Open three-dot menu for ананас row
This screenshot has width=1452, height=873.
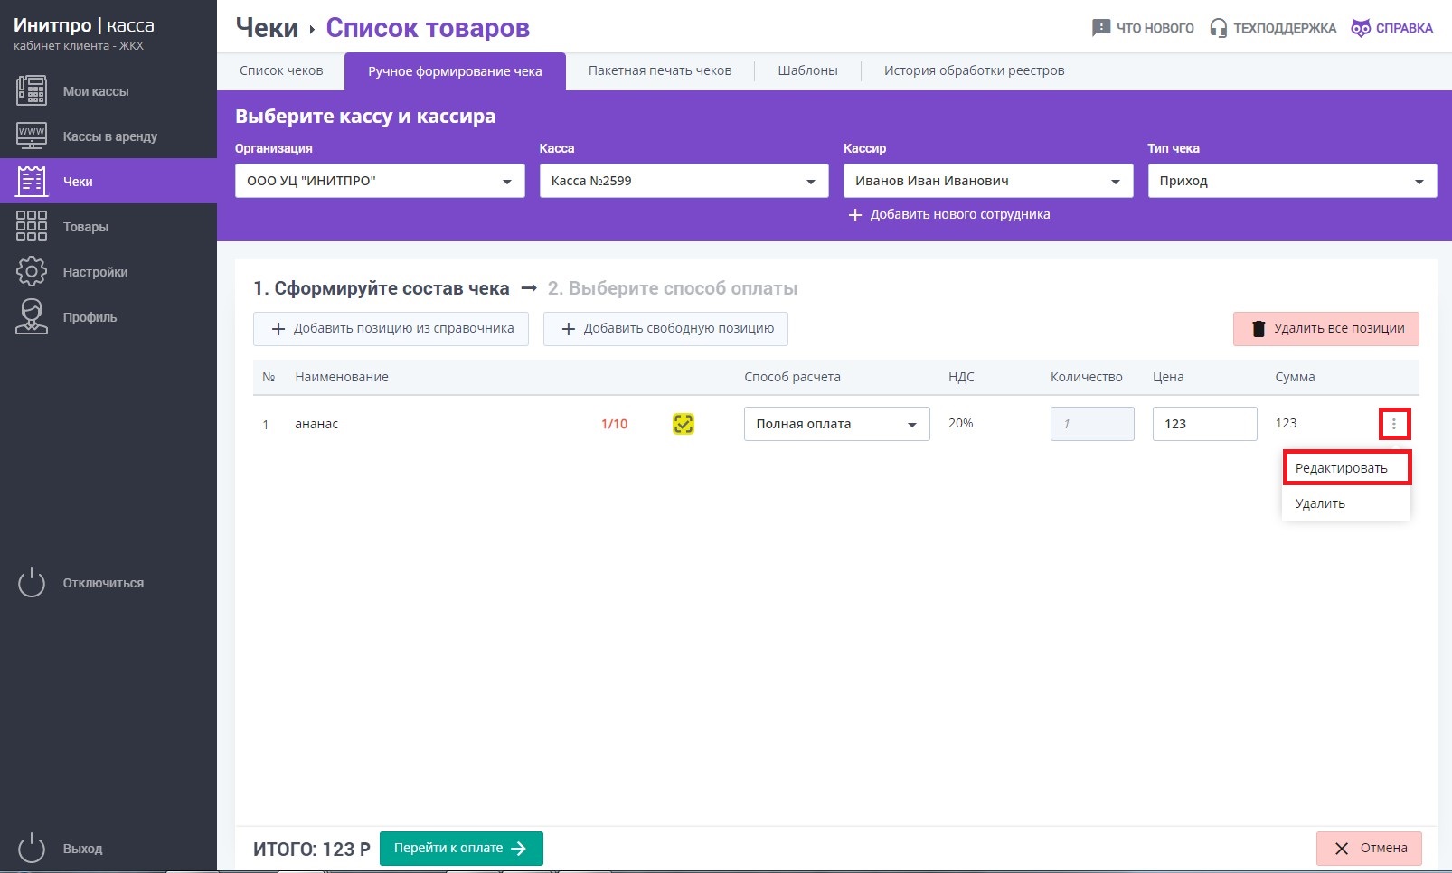pyautogui.click(x=1393, y=424)
